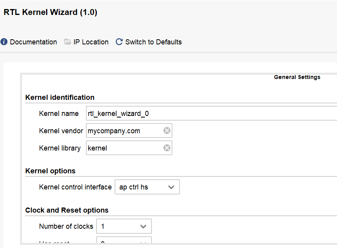
Task: Open the Documentation link
Action: tap(33, 42)
